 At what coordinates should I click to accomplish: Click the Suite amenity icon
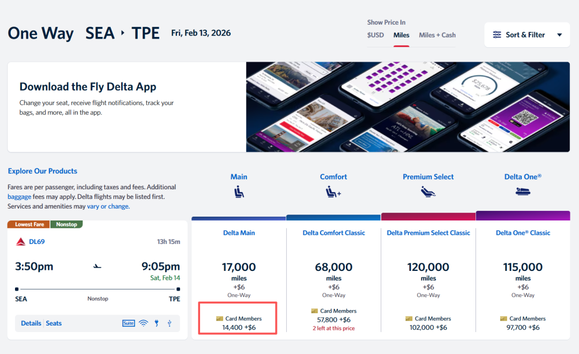point(129,323)
